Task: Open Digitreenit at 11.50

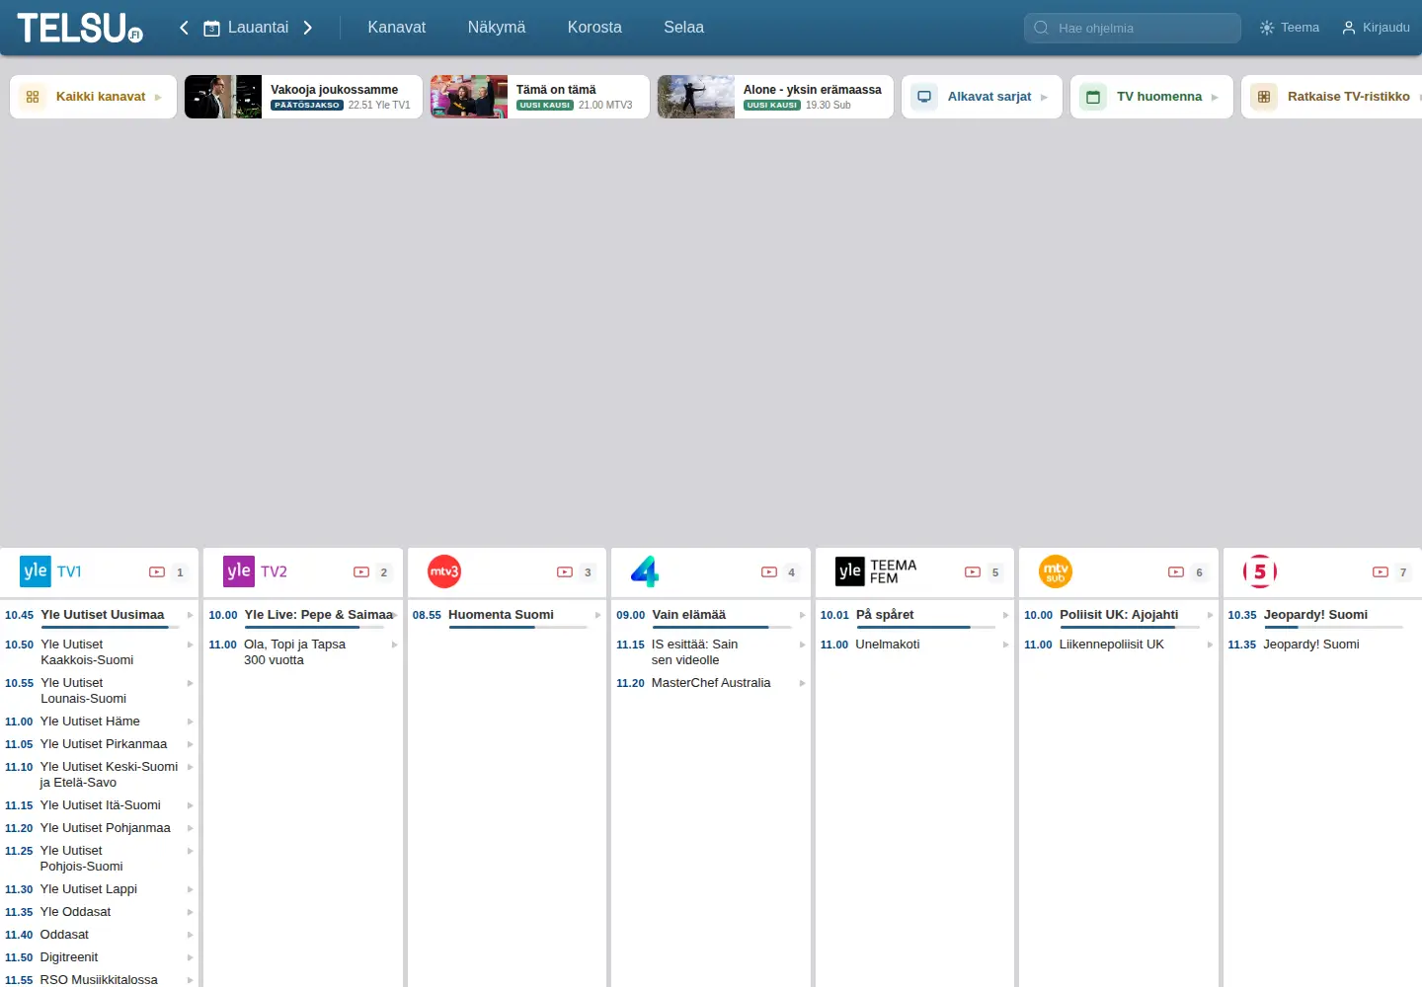Action: pyautogui.click(x=69, y=957)
